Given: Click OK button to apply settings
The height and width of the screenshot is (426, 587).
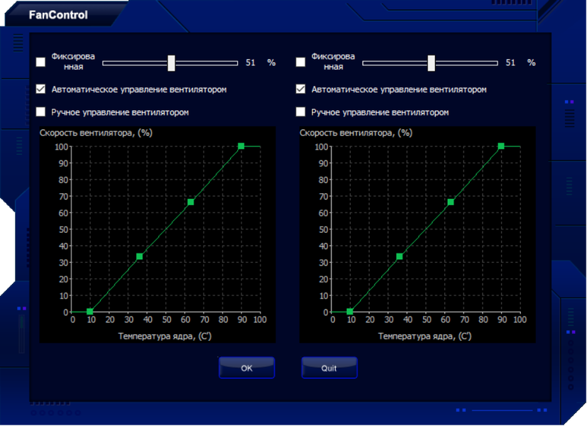Looking at the screenshot, I should coord(247,368).
